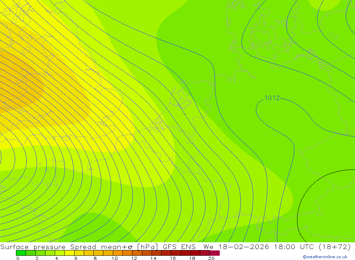Pick the yellow legend swatch at 6 hPa
The image size is (355, 260).
79,253
